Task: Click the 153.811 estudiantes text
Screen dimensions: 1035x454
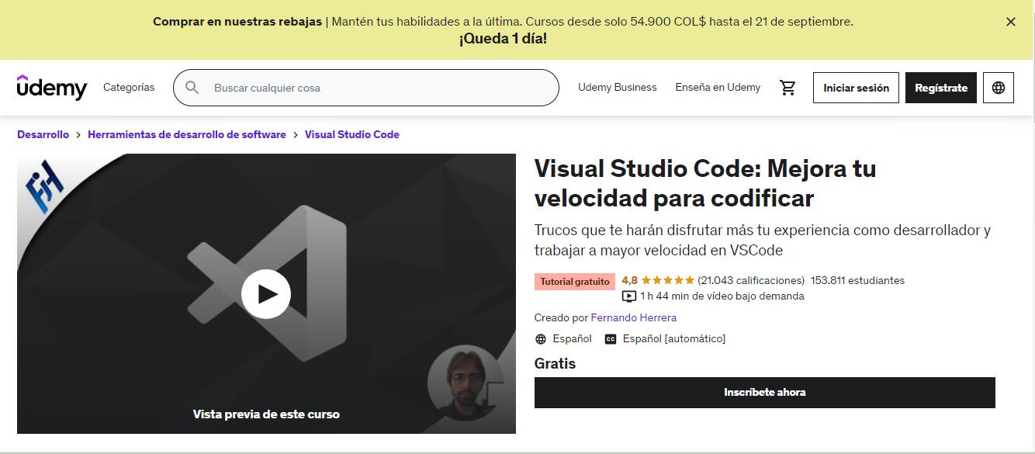Action: pyautogui.click(x=857, y=280)
